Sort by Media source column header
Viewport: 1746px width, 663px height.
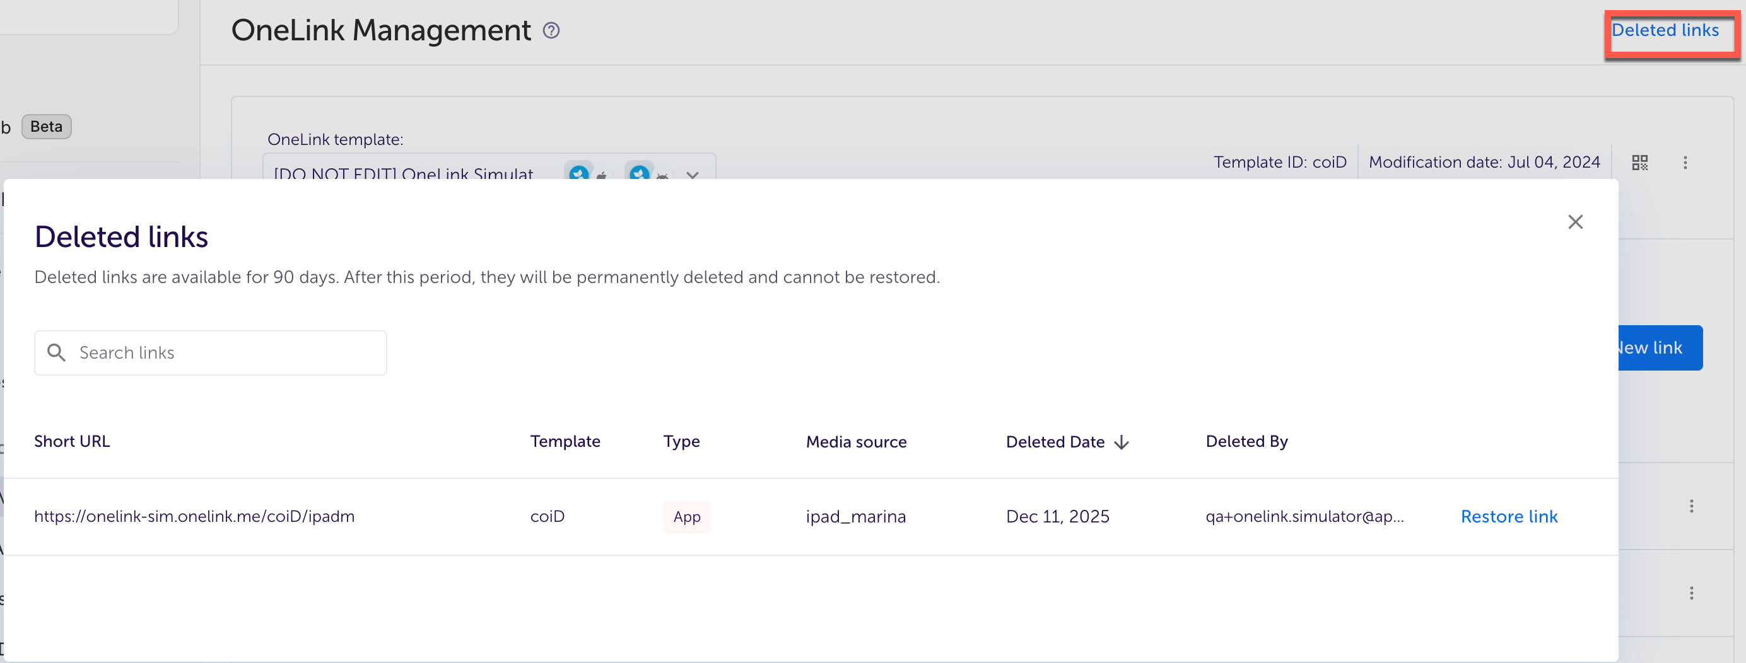click(x=856, y=442)
